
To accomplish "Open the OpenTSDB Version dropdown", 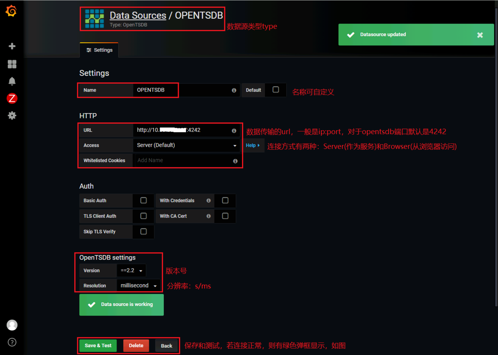I will click(x=131, y=270).
